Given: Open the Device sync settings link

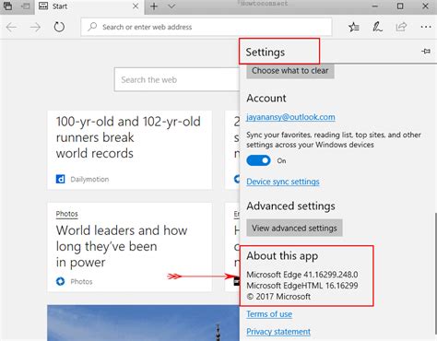Looking at the screenshot, I should tap(283, 182).
